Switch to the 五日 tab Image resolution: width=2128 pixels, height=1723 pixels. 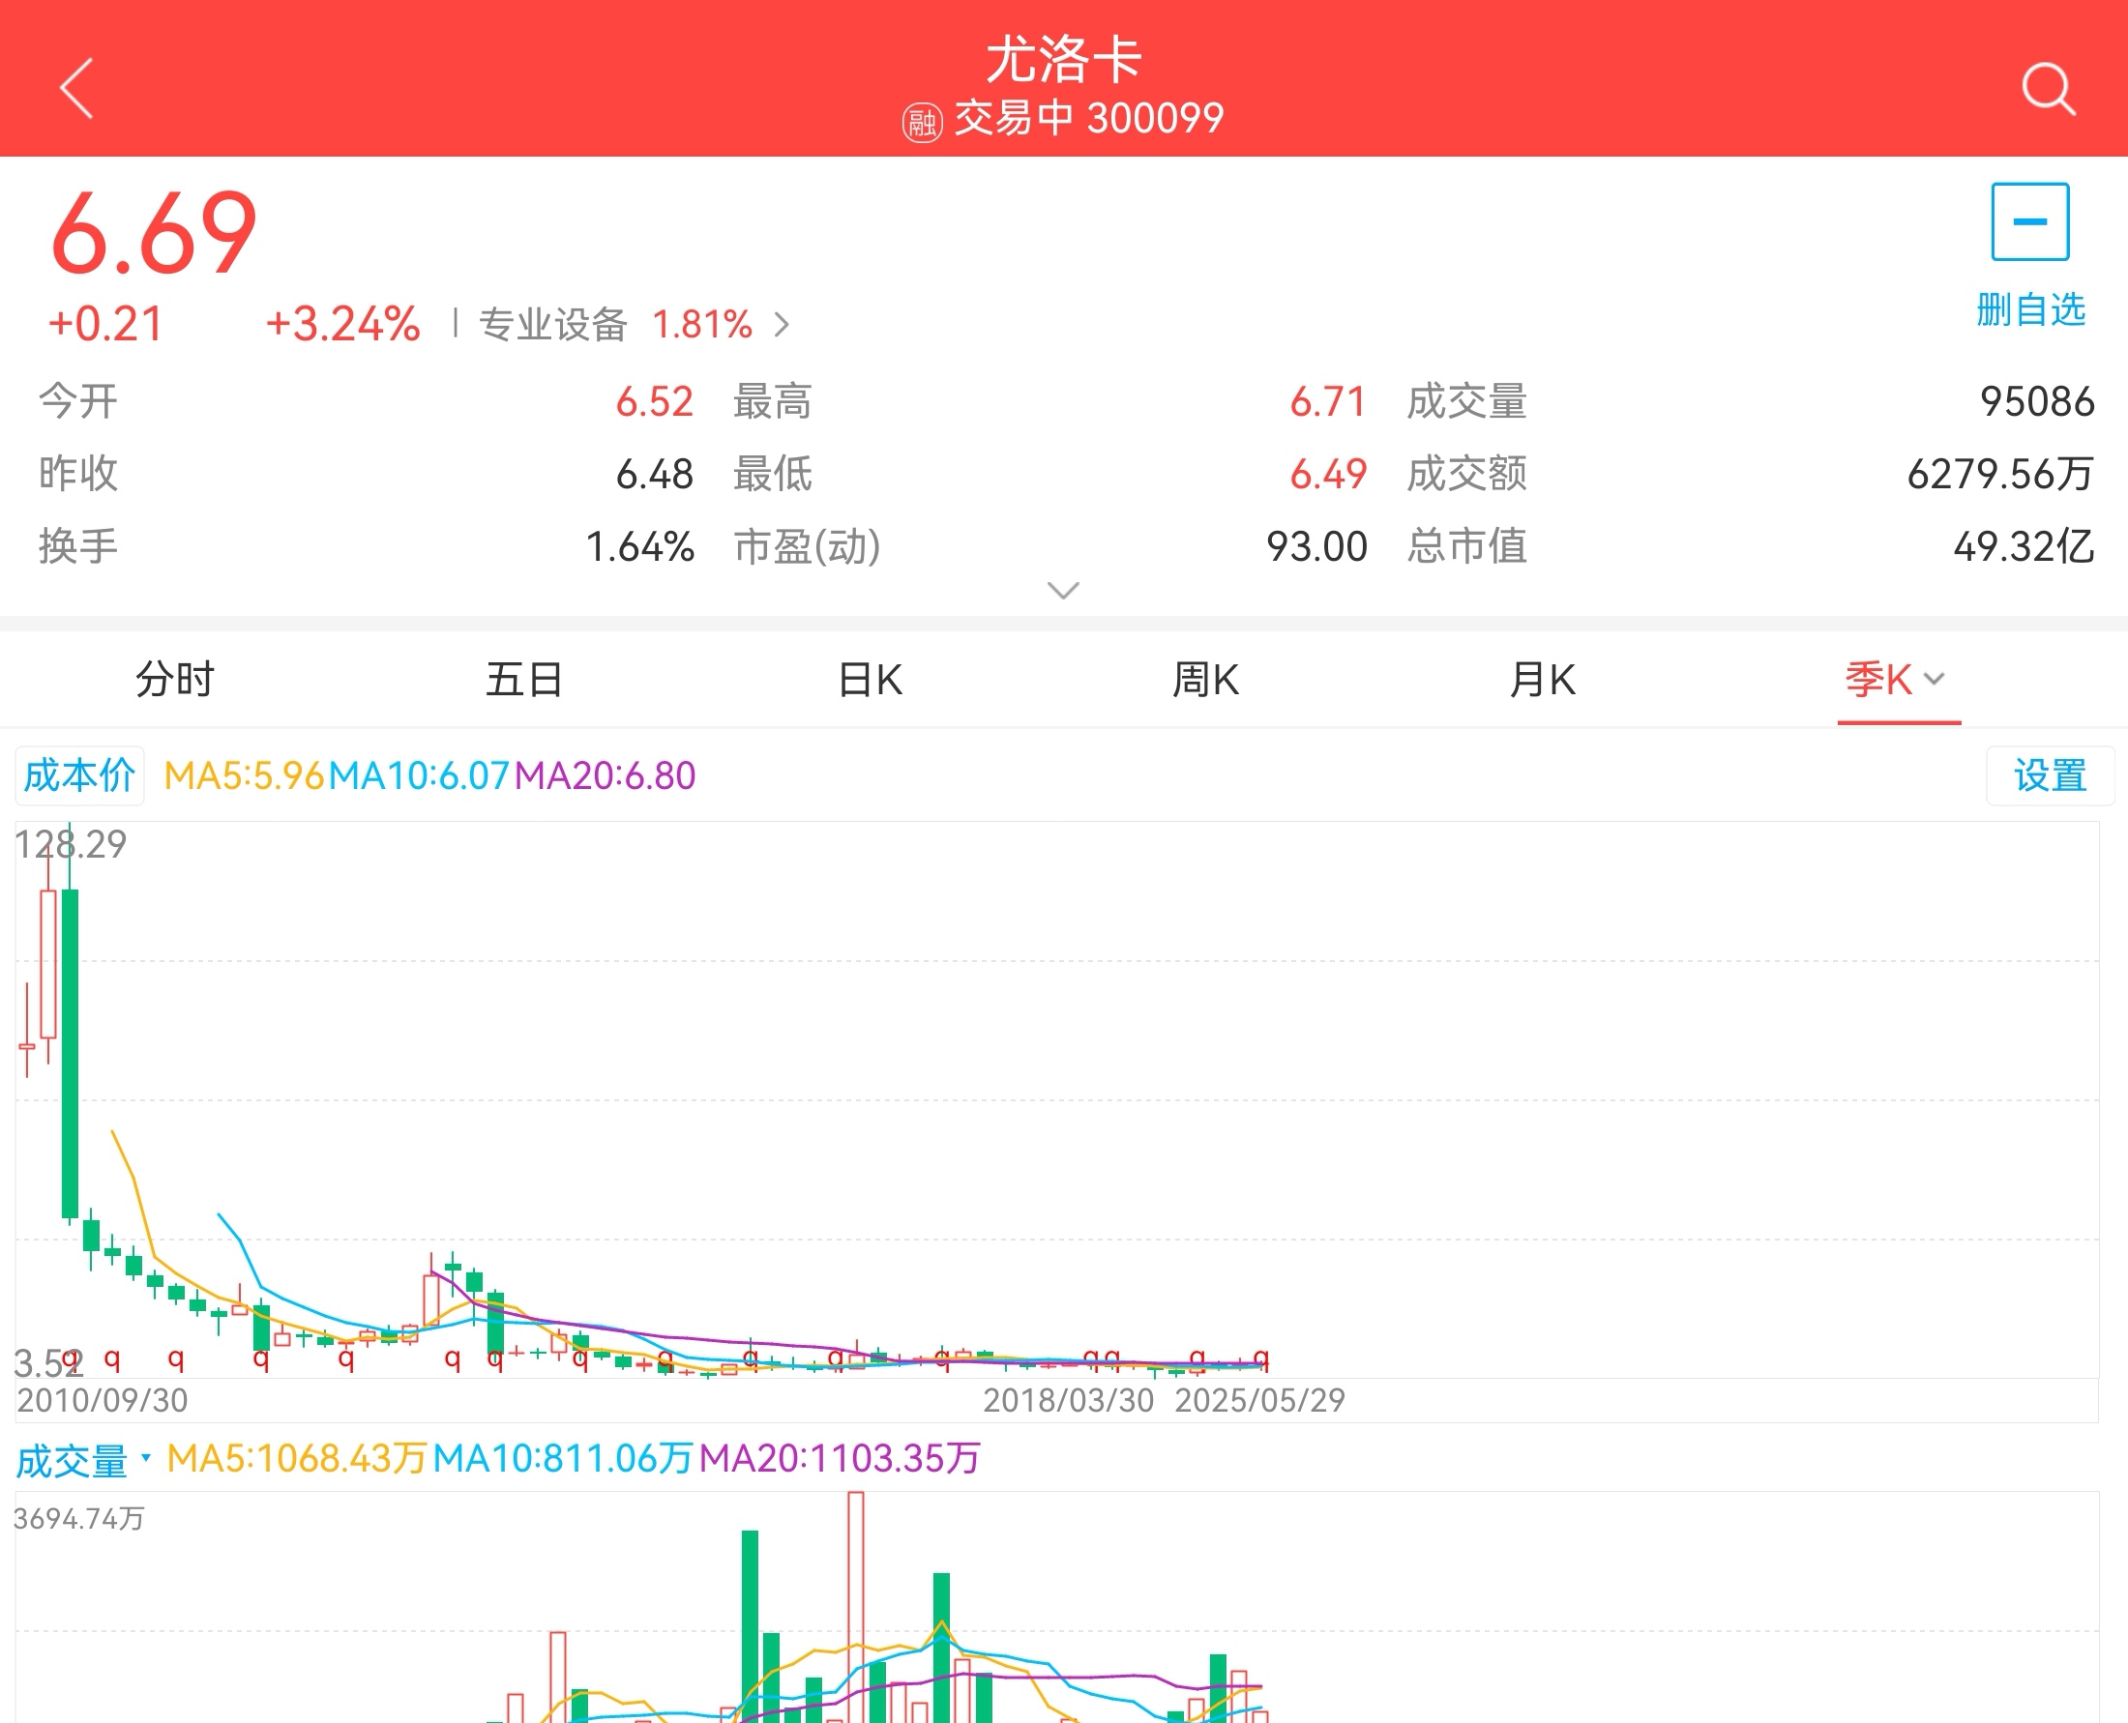coord(524,680)
